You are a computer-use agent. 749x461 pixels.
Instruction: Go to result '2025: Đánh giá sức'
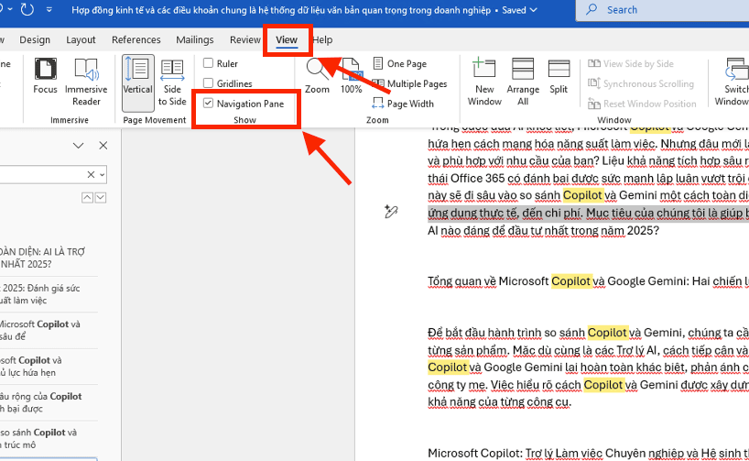click(49, 294)
